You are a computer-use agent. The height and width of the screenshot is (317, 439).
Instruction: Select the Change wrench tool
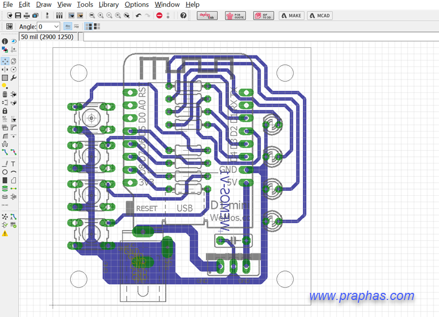pyautogui.click(x=13, y=78)
